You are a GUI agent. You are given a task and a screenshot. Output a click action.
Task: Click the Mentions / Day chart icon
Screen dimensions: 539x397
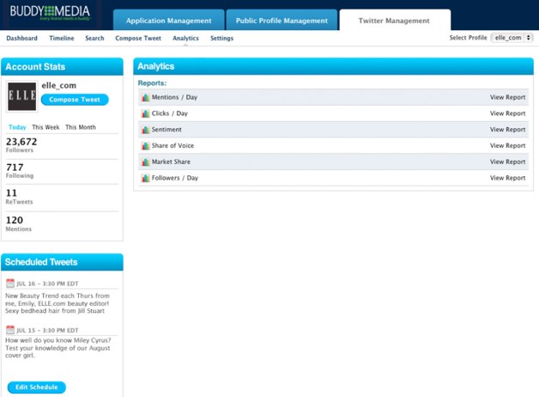point(145,98)
